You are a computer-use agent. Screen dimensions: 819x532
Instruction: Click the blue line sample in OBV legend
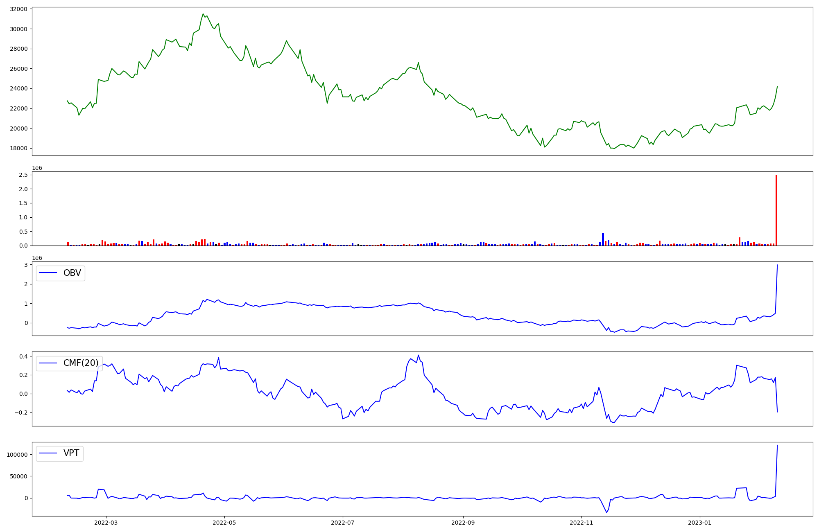click(x=48, y=273)
